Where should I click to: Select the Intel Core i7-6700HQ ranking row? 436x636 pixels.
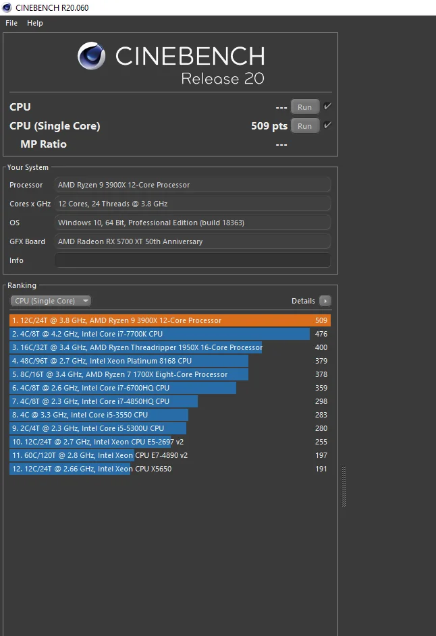(170, 388)
